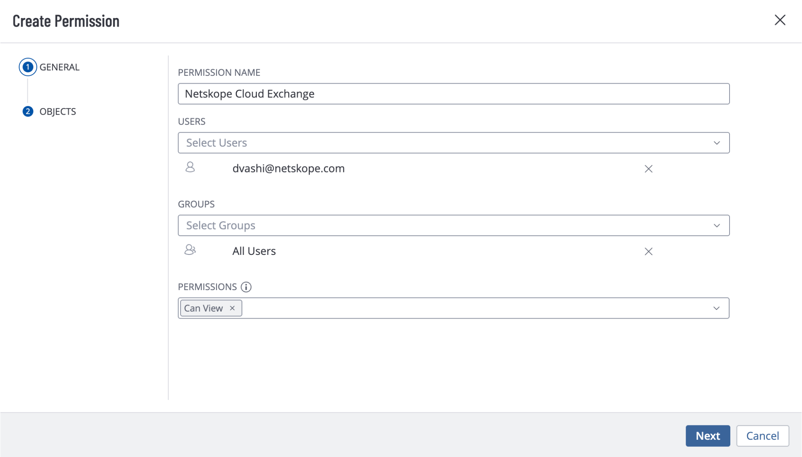Edit the Permission Name field

[453, 94]
